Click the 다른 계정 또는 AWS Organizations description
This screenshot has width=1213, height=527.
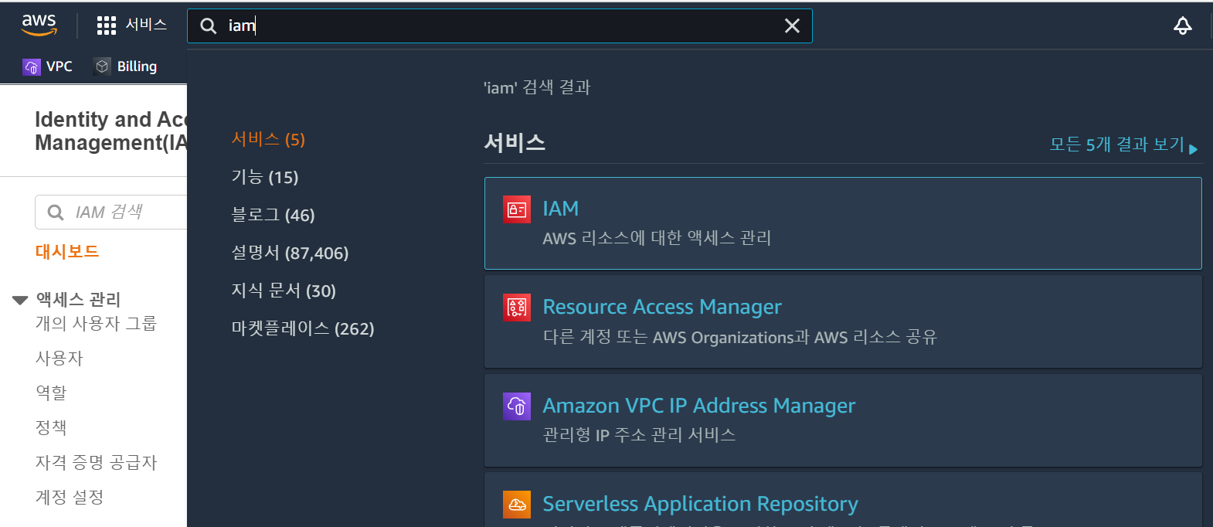pyautogui.click(x=739, y=337)
